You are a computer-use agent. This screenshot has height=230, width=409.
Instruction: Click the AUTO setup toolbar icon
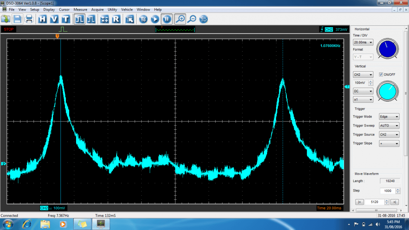[x=144, y=19]
